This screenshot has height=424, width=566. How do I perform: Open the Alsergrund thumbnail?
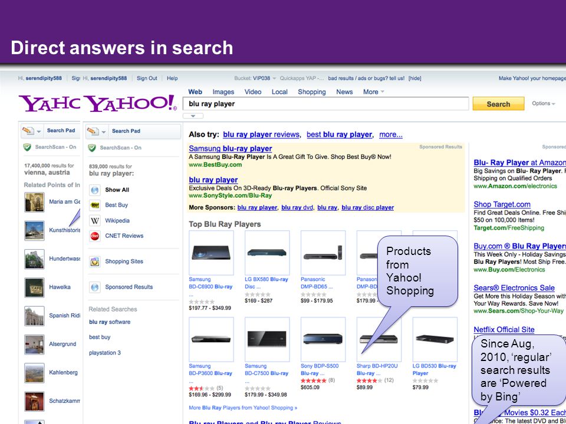(35, 344)
